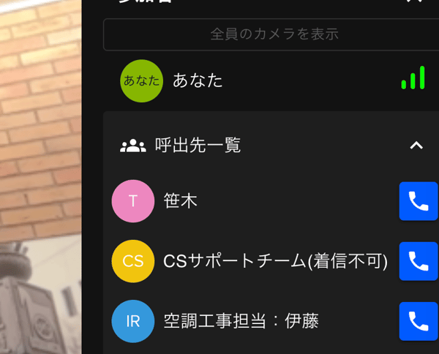The height and width of the screenshot is (354, 439).
Task: Call CSサポートチーム using its phone button
Action: tap(419, 261)
